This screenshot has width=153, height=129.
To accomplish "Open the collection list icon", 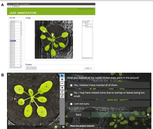I will coord(63,127).
